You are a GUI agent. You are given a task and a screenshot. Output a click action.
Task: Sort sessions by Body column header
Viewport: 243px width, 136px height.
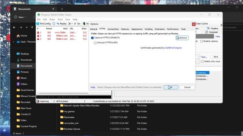(84, 29)
